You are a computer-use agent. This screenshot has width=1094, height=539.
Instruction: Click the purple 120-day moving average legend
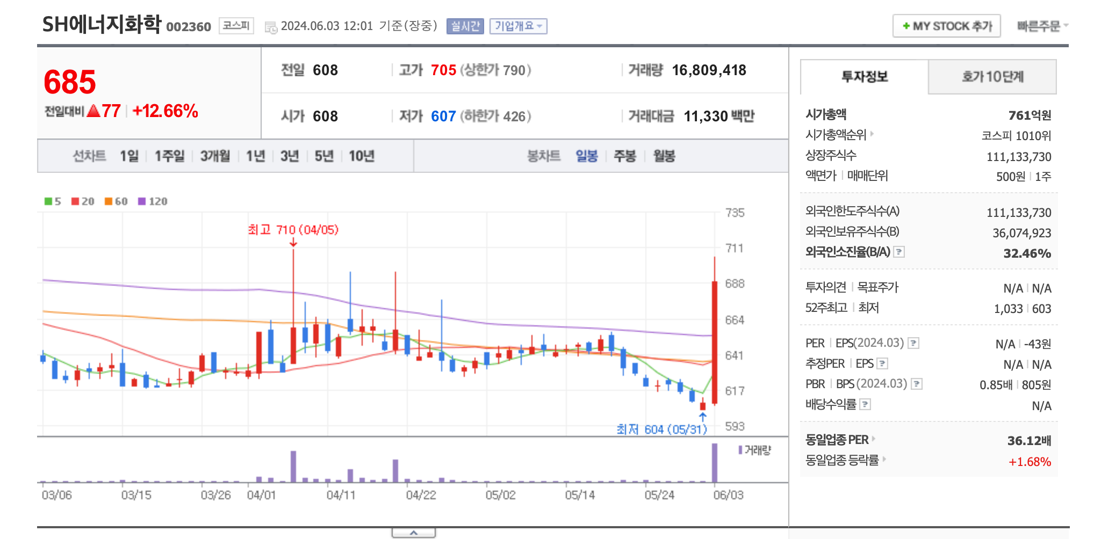pos(153,201)
